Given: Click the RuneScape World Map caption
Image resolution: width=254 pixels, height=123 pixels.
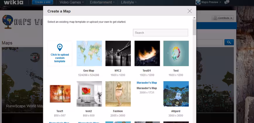Looking at the screenshot, I should pyautogui.click(x=25, y=106).
